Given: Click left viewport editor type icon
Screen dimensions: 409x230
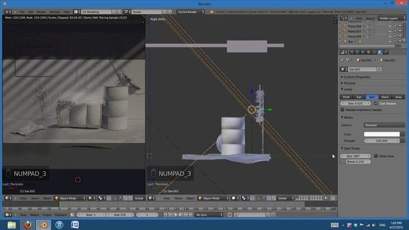Looking at the screenshot, I should click(x=8, y=198).
